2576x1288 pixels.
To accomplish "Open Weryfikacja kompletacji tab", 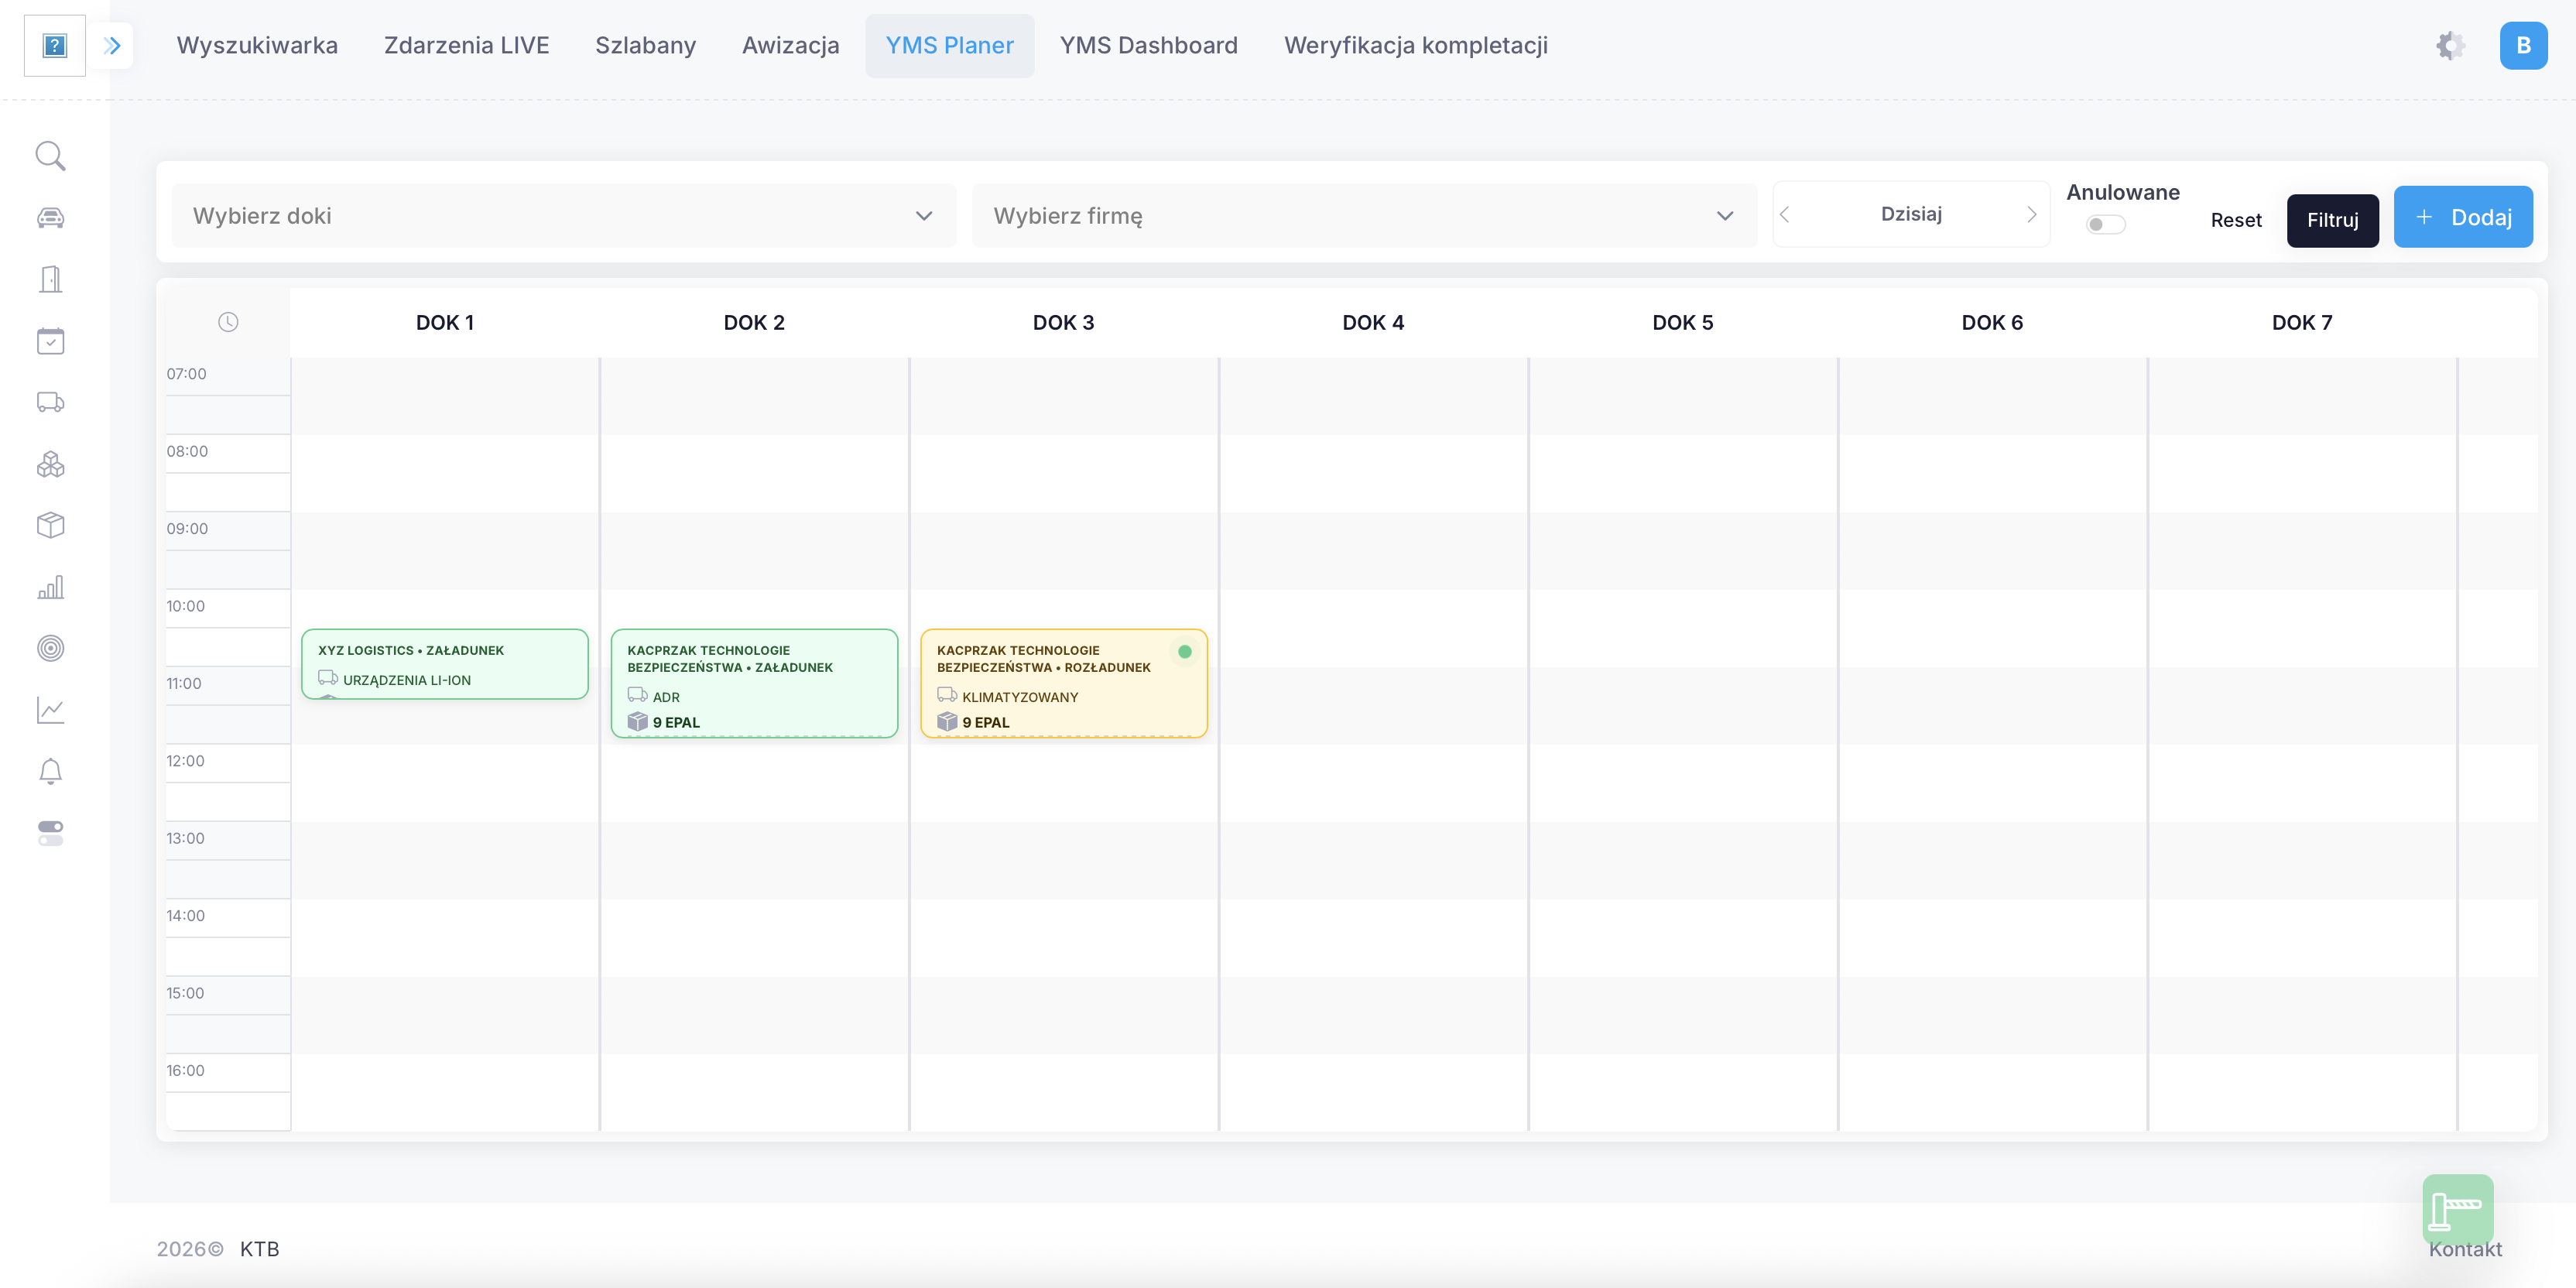I will coord(1416,45).
